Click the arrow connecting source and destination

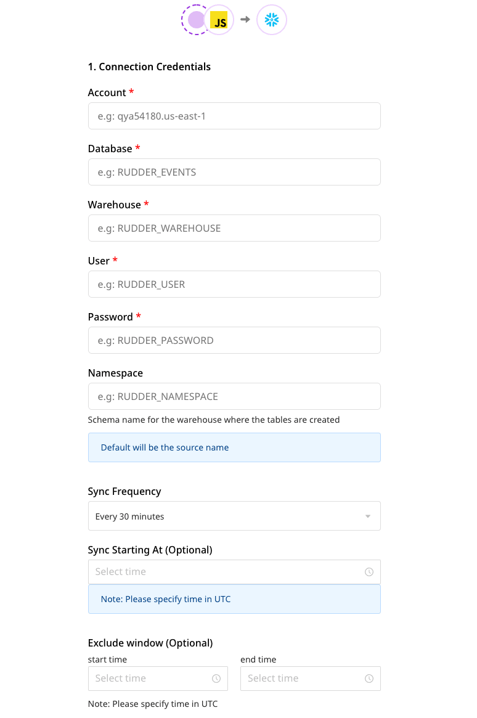[x=246, y=19]
